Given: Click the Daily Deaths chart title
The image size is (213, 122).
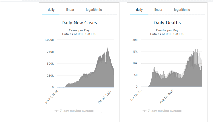Looking at the screenshot, I should pos(167,23).
